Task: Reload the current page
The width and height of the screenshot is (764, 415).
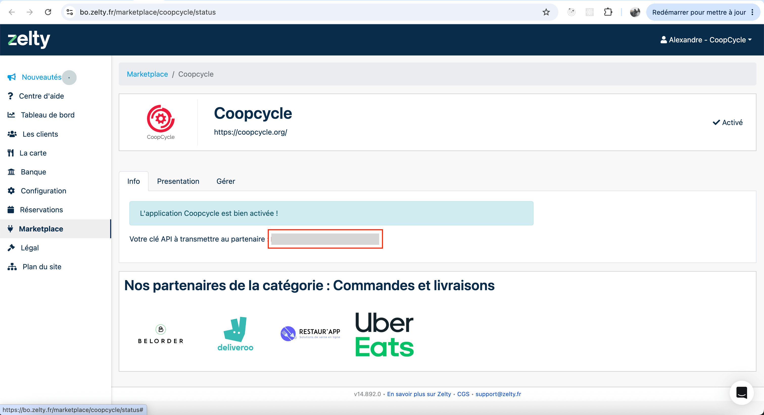Action: 48,12
